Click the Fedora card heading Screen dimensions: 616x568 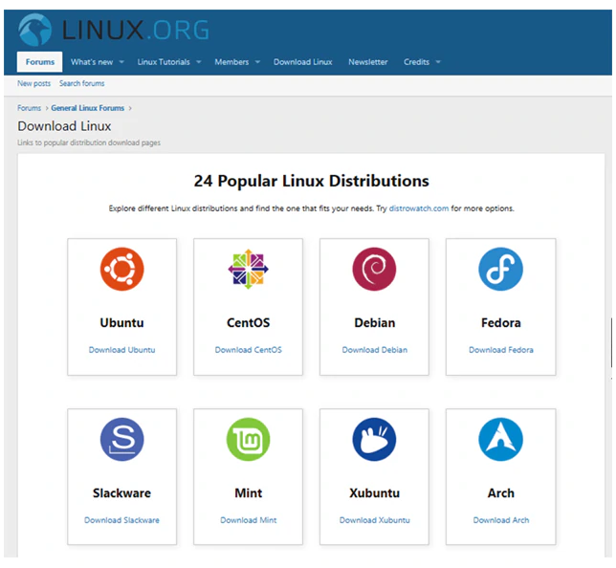(x=501, y=322)
